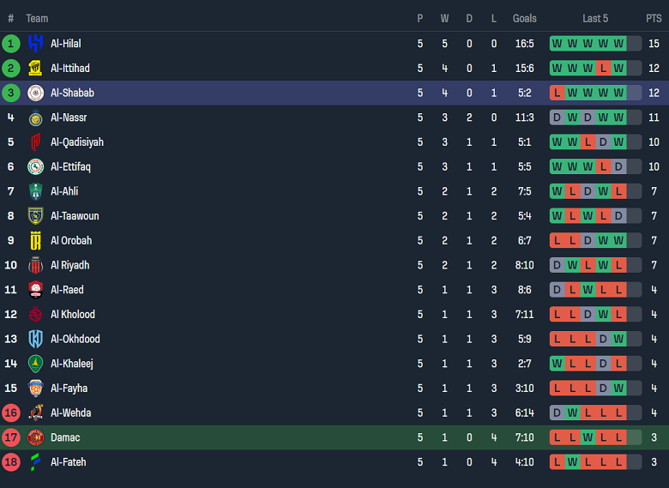Select the Al-Okhdood team logo
The width and height of the screenshot is (669, 488).
pyautogui.click(x=35, y=339)
